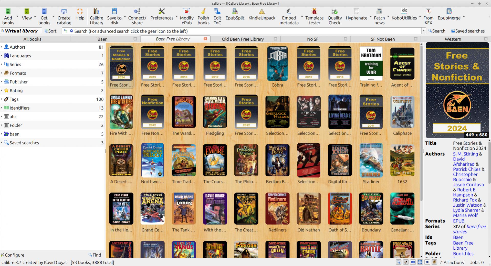Screen dimensions: 491x266
Task: Toggle the Tag browser panel button
Action: pyautogui.click(x=406, y=262)
